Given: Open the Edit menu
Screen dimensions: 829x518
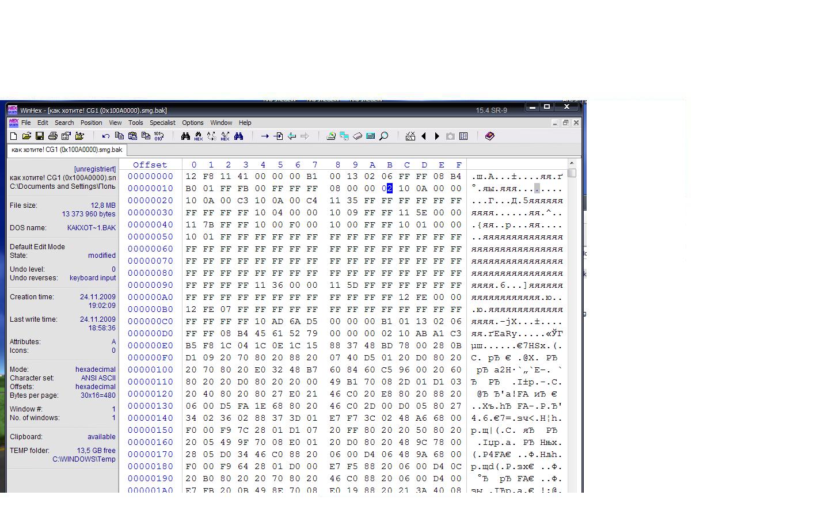Looking at the screenshot, I should pos(43,123).
